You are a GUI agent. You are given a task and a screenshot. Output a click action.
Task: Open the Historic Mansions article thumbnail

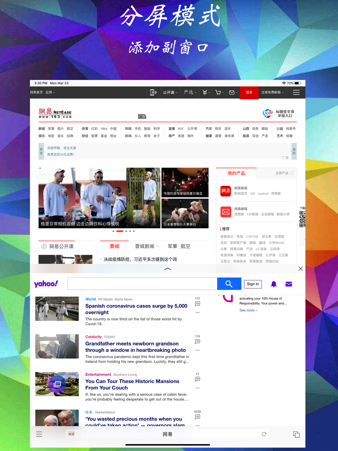click(57, 384)
